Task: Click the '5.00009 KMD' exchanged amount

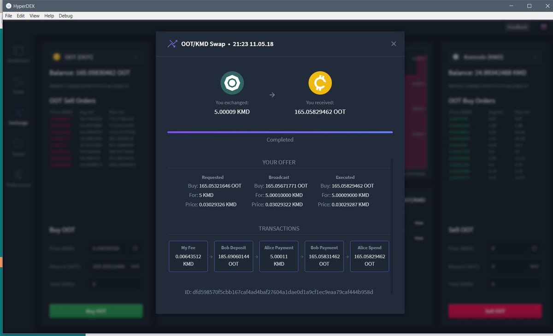Action: pos(232,112)
